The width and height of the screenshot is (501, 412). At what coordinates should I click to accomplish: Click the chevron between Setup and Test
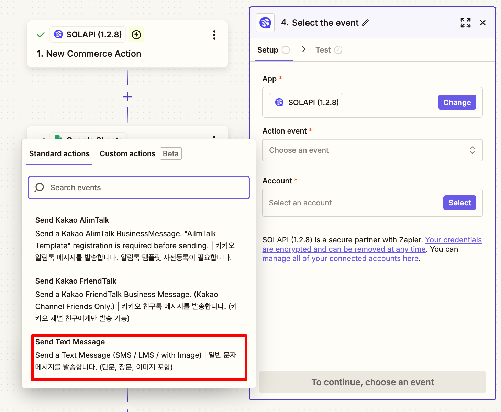tap(303, 49)
